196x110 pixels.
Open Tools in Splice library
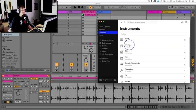(101, 35)
